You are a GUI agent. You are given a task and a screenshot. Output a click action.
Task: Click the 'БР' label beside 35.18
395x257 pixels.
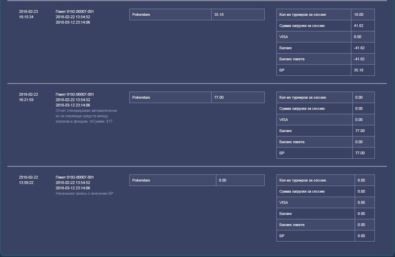pyautogui.click(x=282, y=70)
